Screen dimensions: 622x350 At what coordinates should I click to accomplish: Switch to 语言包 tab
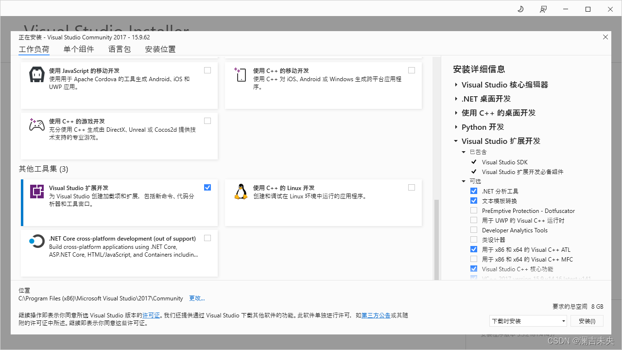120,49
